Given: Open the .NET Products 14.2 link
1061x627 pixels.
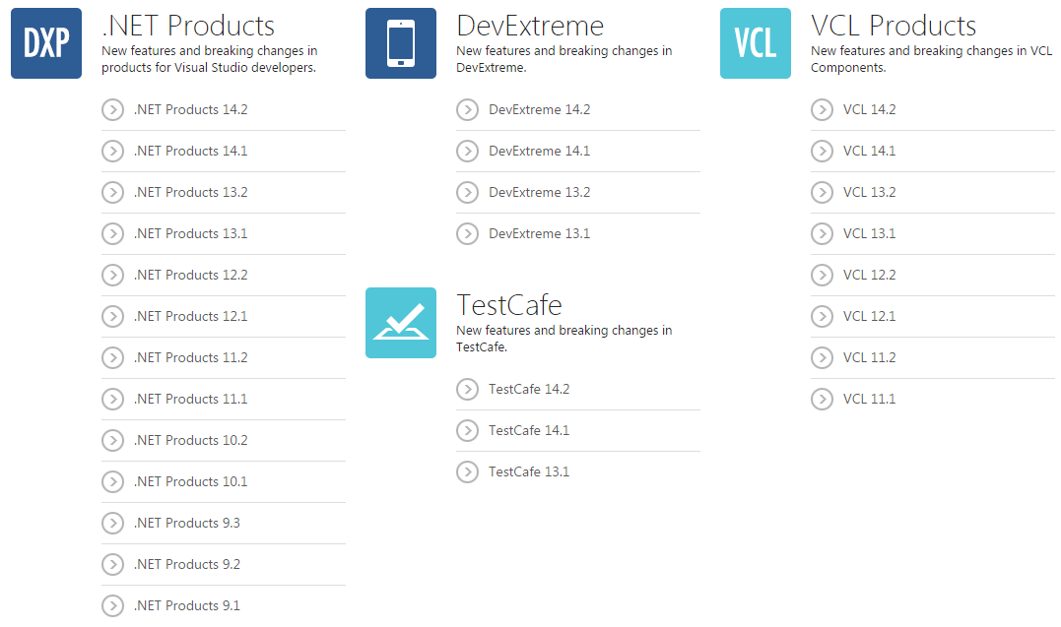Looking at the screenshot, I should (x=191, y=109).
